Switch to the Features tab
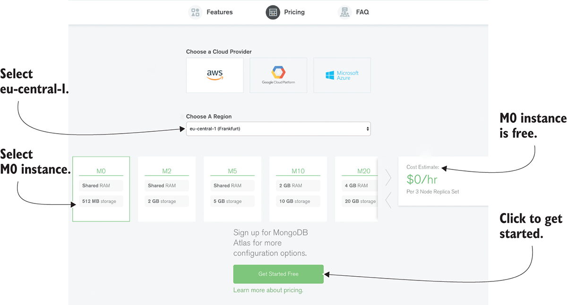Screen dimensions: 567x305 coord(219,12)
